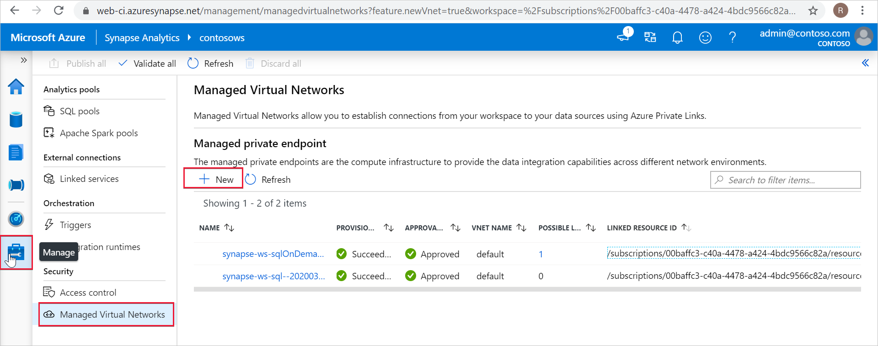Screen dimensions: 878x346
Task: Sort by VNET NAME column arrows
Action: coord(521,228)
